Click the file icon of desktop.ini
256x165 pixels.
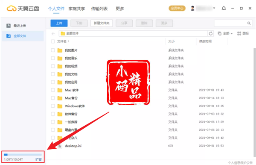coord(60,146)
